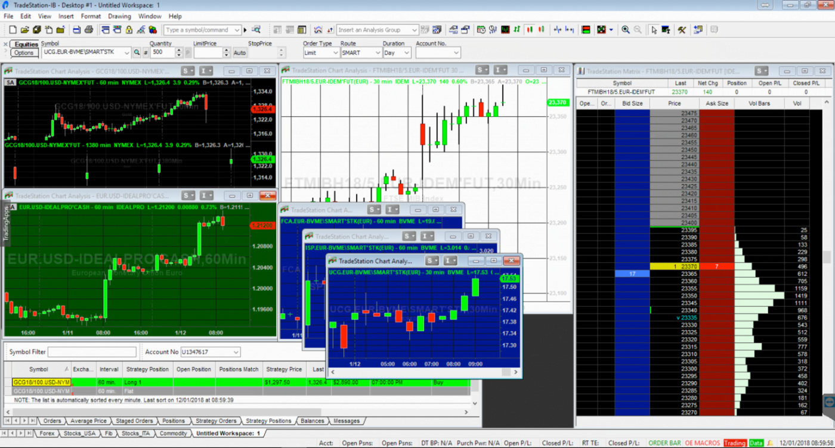Click the I button on FTMIB chart
835x448 pixels.
[x=500, y=70]
